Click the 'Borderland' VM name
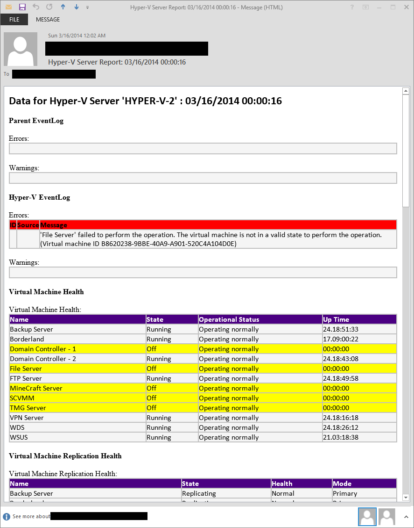 click(x=27, y=339)
